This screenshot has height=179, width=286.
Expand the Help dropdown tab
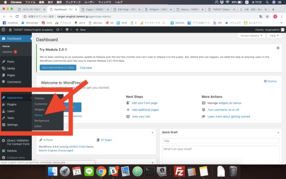tap(273, 36)
